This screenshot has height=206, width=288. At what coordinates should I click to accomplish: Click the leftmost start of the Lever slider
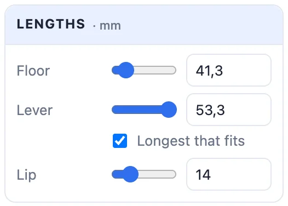click(x=114, y=110)
